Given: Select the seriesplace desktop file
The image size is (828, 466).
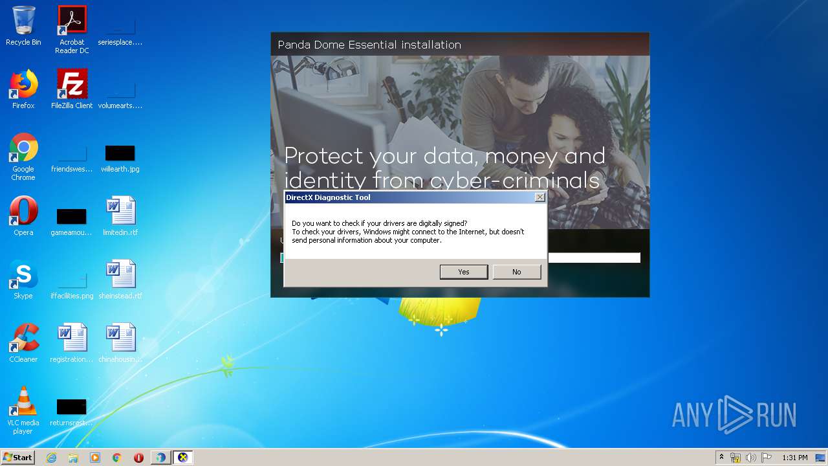Looking at the screenshot, I should pos(120,29).
